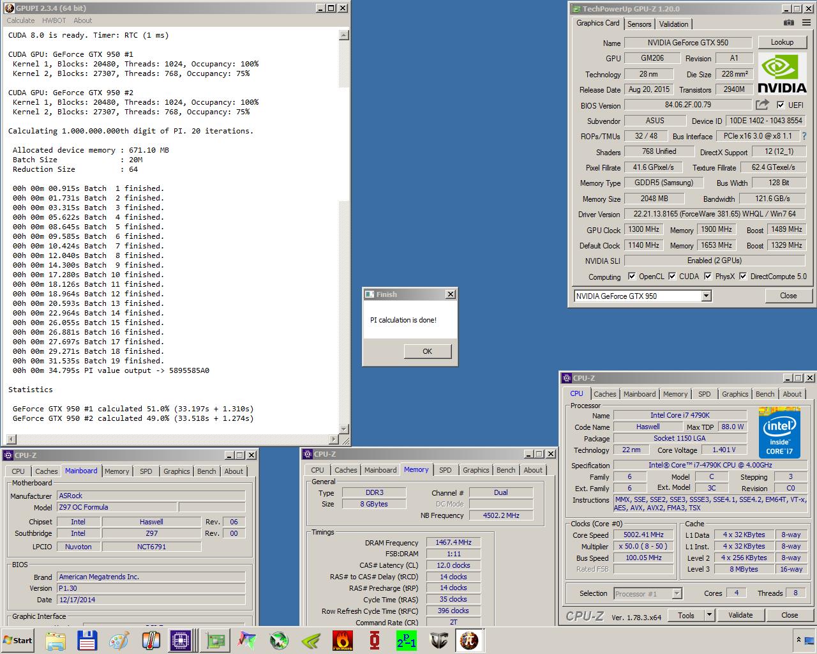Click the NVIDIA SLI Enabled (2 GPUs) field

714,261
